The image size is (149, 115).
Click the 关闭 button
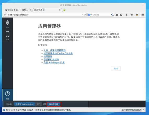[x=116, y=68]
